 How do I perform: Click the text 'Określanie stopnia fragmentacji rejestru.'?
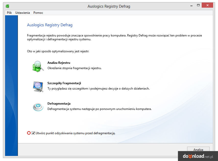(75, 68)
